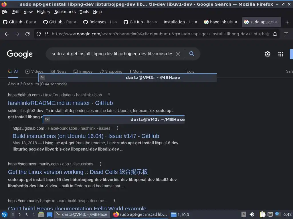Open 'Build instructions (on Ubuntu 16.04)' result
The image size is (293, 219).
[x=86, y=136]
